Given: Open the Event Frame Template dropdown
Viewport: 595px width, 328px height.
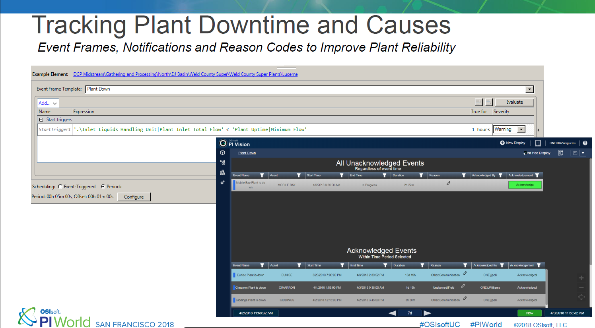Looking at the screenshot, I should (x=529, y=89).
